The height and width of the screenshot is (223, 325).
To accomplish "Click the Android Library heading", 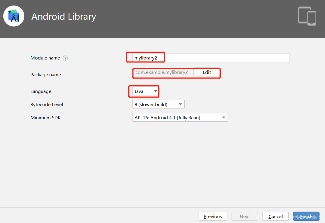I will point(64,17).
